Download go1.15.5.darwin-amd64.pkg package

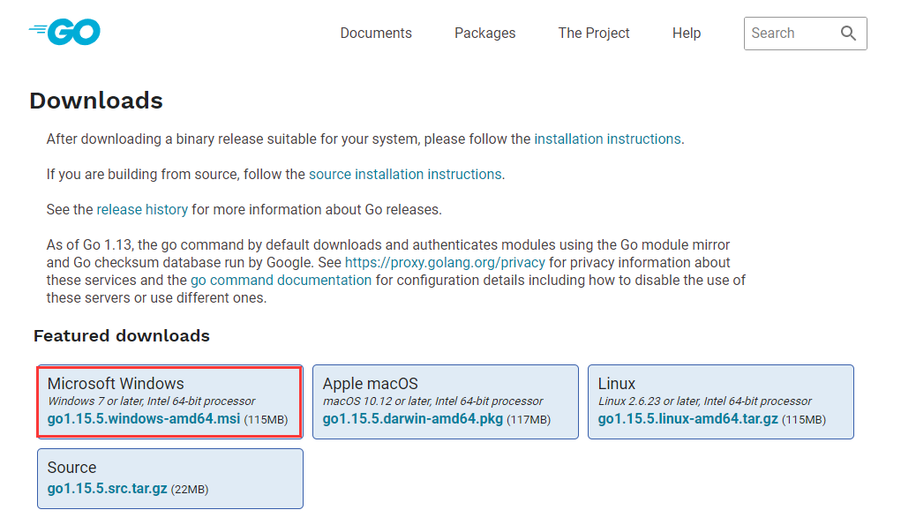point(412,419)
